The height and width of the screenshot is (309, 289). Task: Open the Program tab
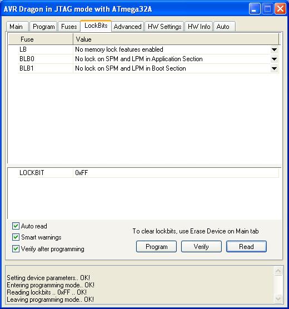[x=43, y=27]
